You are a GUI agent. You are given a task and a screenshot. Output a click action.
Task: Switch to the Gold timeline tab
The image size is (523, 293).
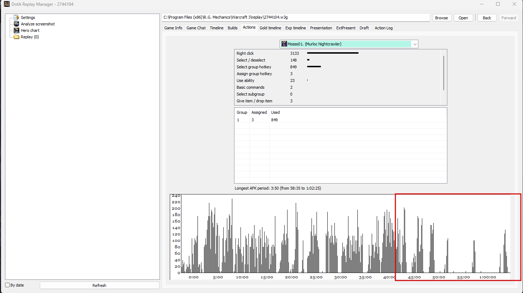tap(270, 28)
